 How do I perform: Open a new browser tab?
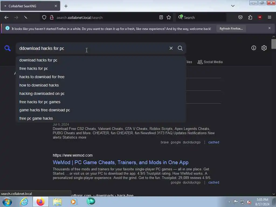tap(66, 6)
